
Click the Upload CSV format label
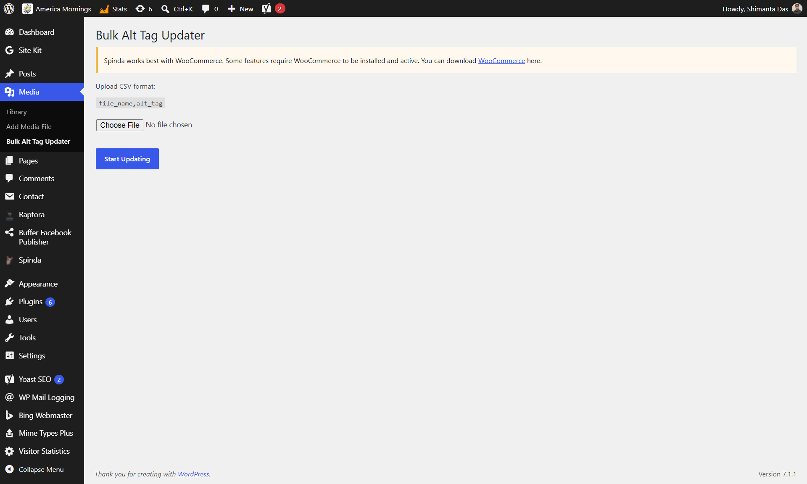125,86
